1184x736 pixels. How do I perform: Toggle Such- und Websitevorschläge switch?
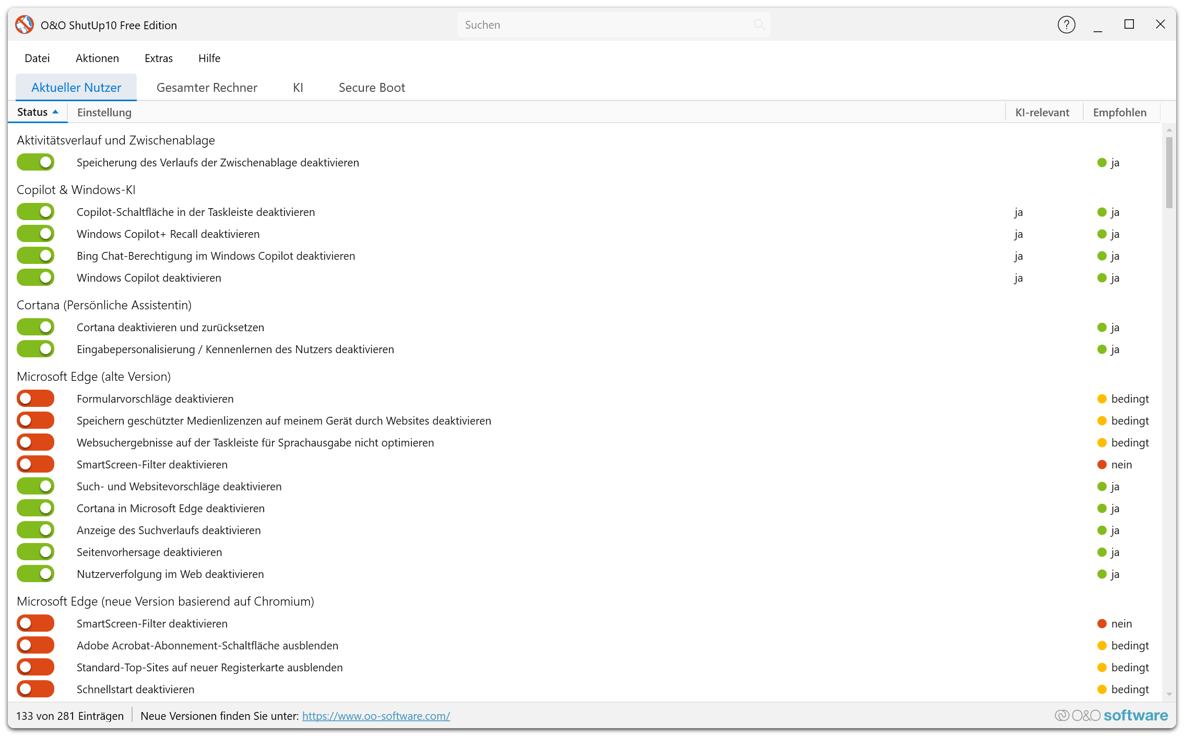[35, 486]
